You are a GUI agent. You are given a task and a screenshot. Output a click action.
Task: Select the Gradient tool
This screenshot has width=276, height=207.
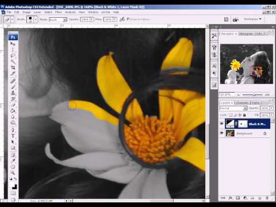pos(13,111)
